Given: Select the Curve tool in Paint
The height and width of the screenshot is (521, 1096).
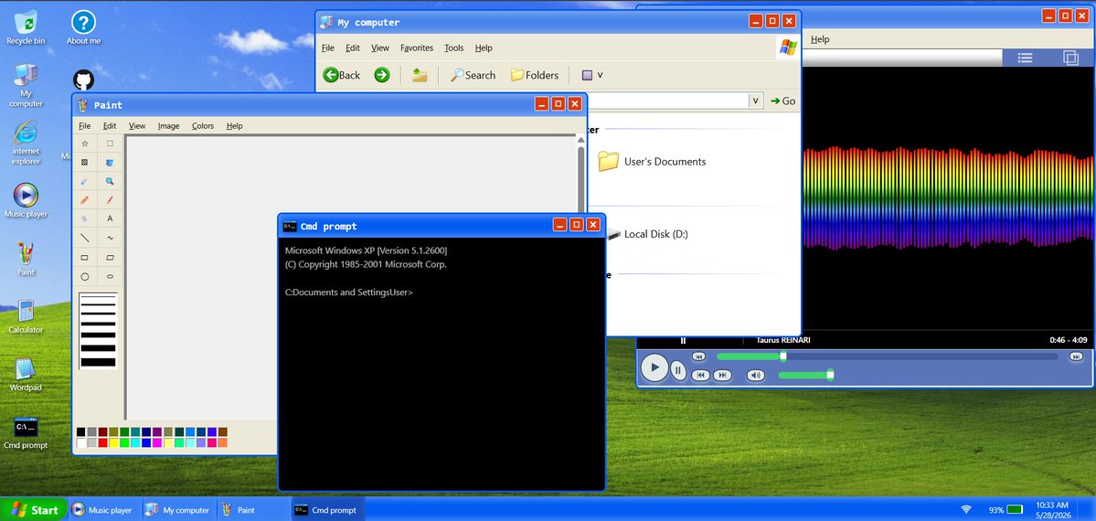Looking at the screenshot, I should tap(110, 238).
